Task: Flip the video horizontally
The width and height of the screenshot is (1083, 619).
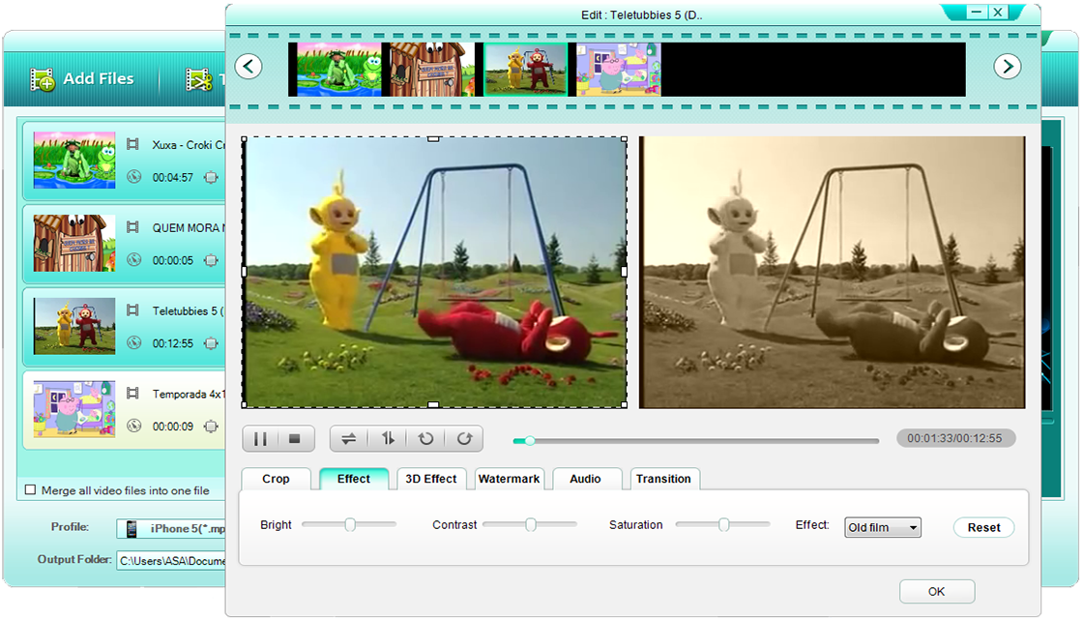Action: pos(349,439)
